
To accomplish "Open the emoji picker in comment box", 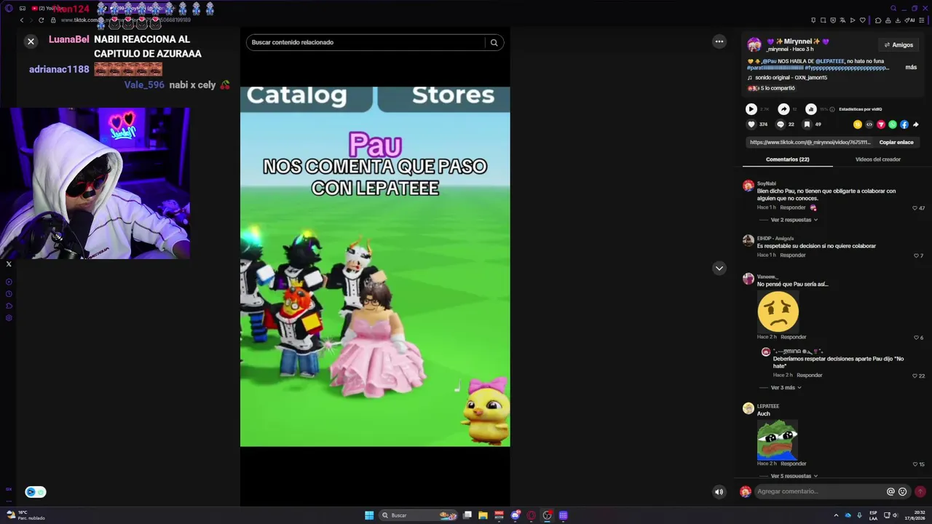I will [x=903, y=492].
